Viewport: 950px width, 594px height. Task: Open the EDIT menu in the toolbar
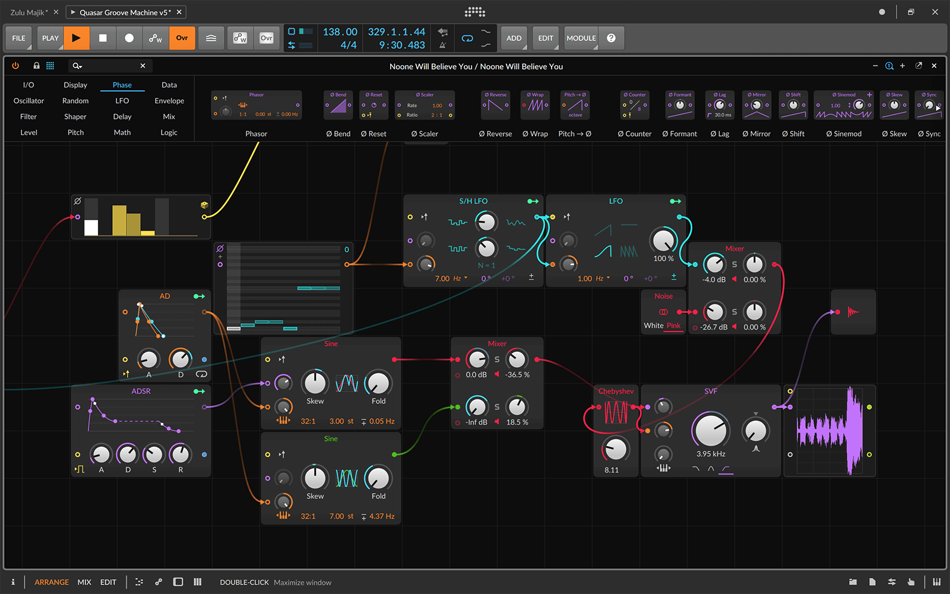click(x=546, y=38)
